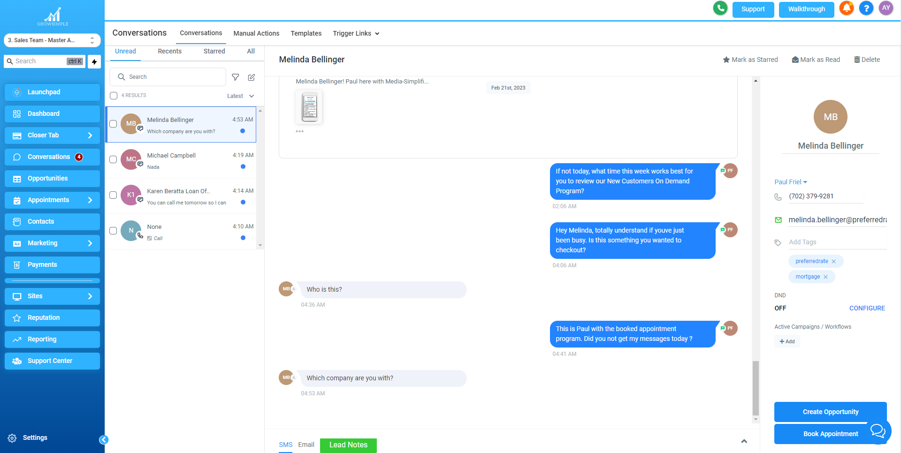Open the Paul Friel assignee dropdown
The image size is (901, 453).
791,182
